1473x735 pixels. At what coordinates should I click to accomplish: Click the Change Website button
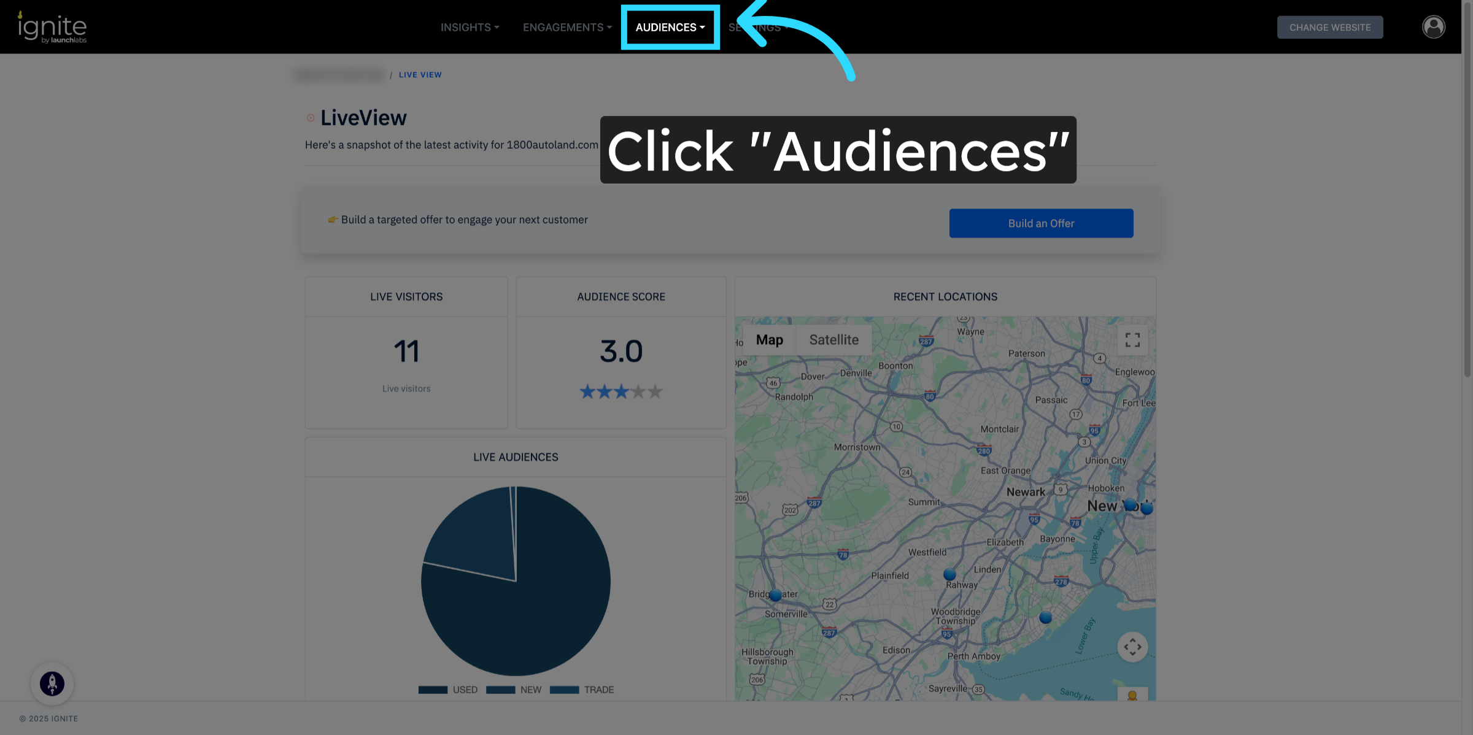pyautogui.click(x=1329, y=28)
